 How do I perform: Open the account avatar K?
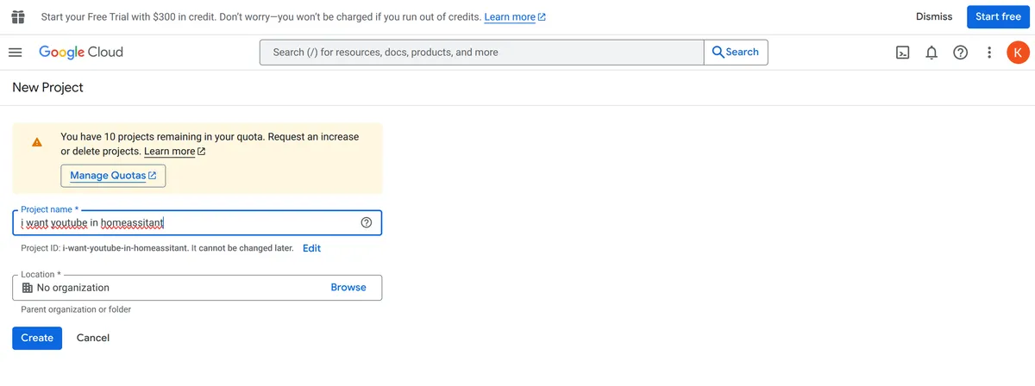[x=1018, y=53]
